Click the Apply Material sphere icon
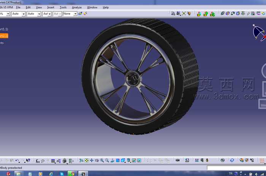 pos(242,160)
